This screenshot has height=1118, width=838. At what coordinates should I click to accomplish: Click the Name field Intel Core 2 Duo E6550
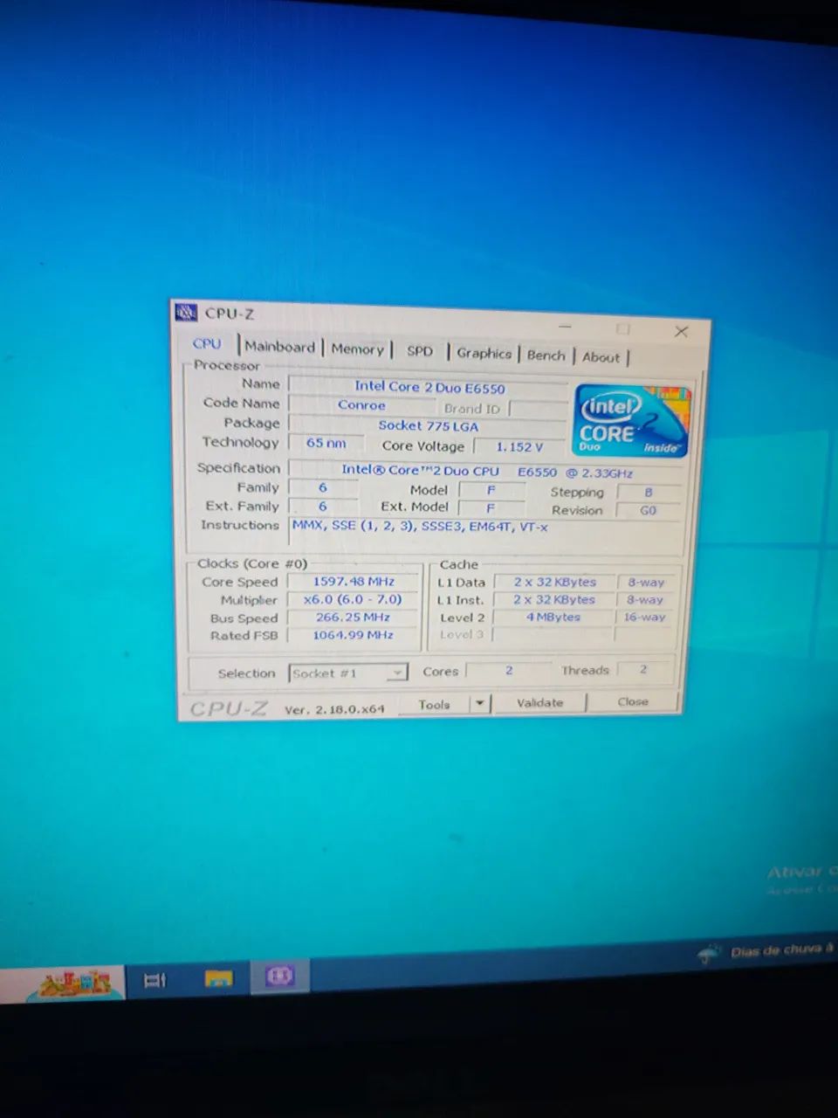pyautogui.click(x=428, y=387)
